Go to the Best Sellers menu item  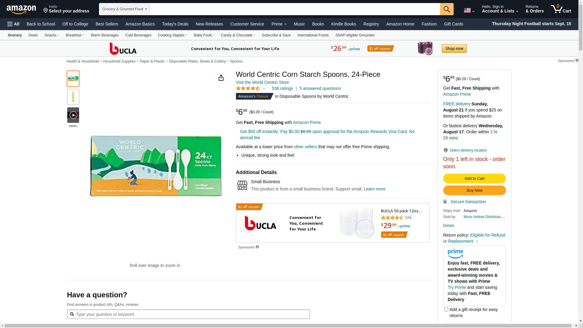tap(107, 24)
